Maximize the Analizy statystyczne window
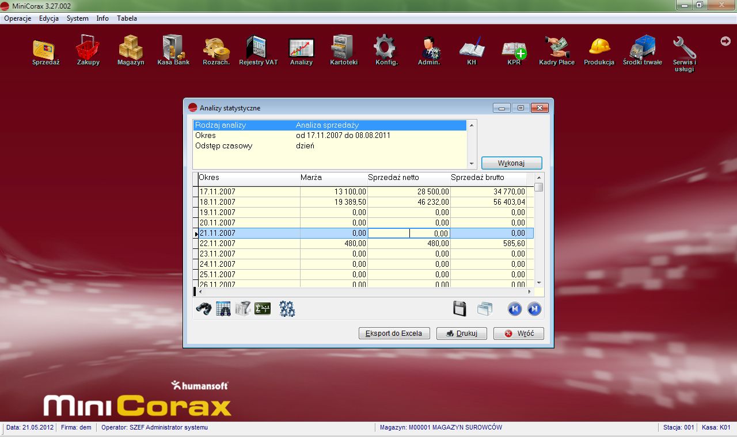Viewport: 737px width, 437px height. click(x=520, y=108)
